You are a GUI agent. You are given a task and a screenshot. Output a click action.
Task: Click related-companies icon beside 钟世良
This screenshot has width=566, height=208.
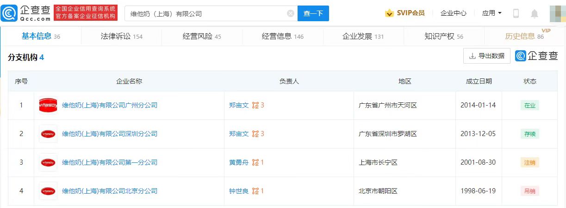255,191
